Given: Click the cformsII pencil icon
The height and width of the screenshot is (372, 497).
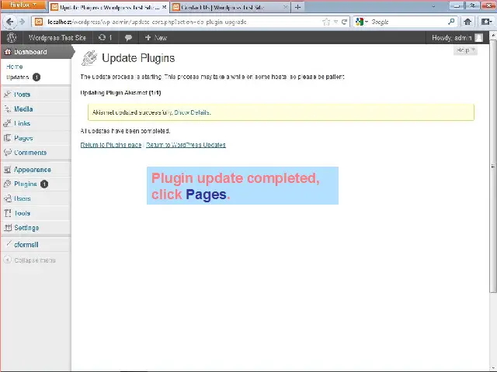Looking at the screenshot, I should [x=9, y=243].
